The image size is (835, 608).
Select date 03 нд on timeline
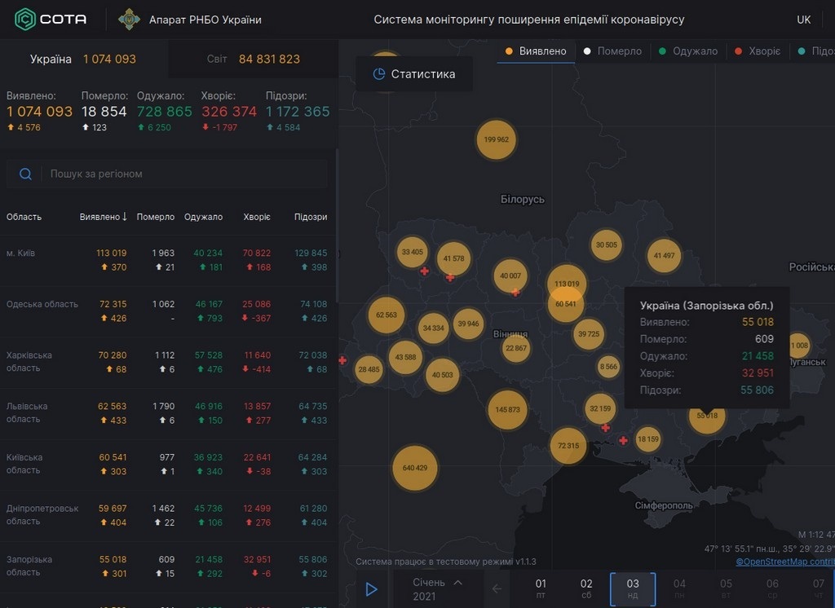point(633,588)
